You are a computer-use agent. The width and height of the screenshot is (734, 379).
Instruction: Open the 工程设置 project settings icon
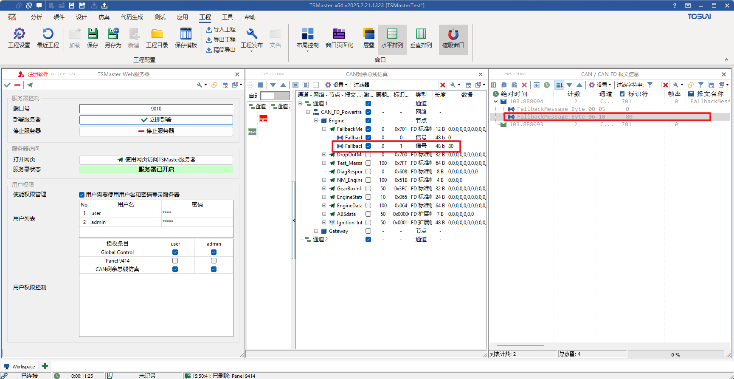19,38
